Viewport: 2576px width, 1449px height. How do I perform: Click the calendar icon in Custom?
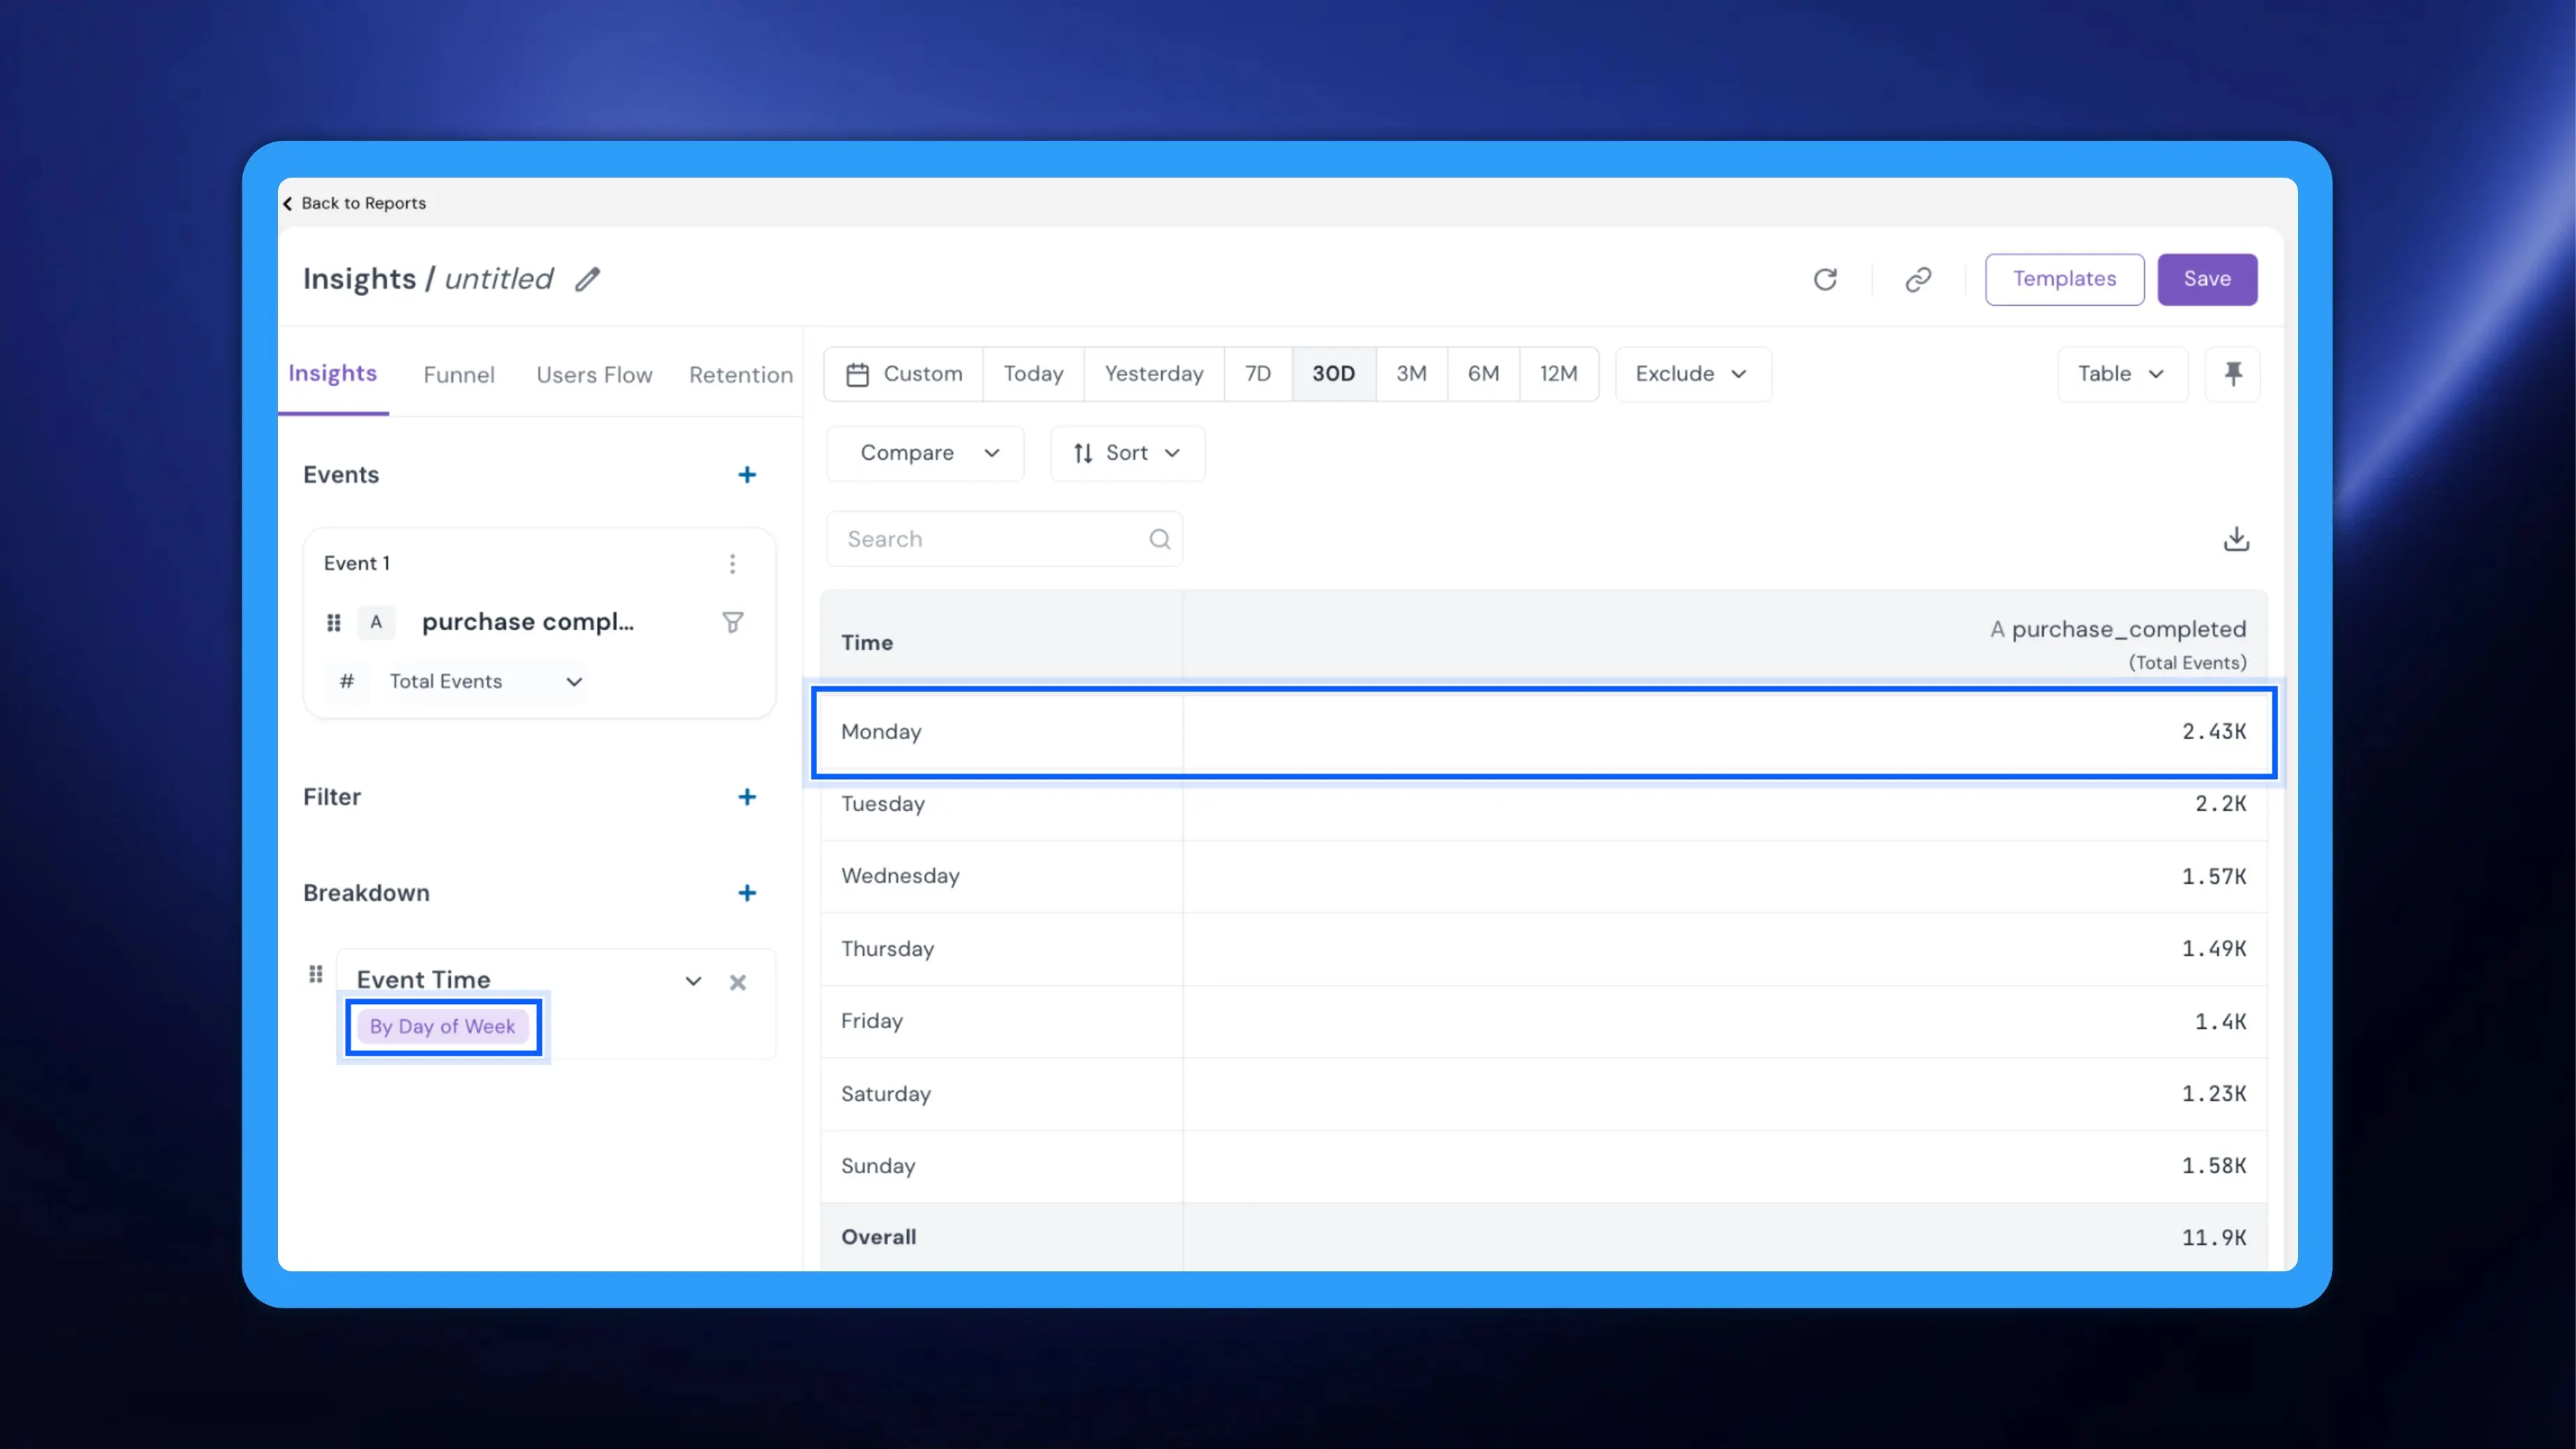857,375
